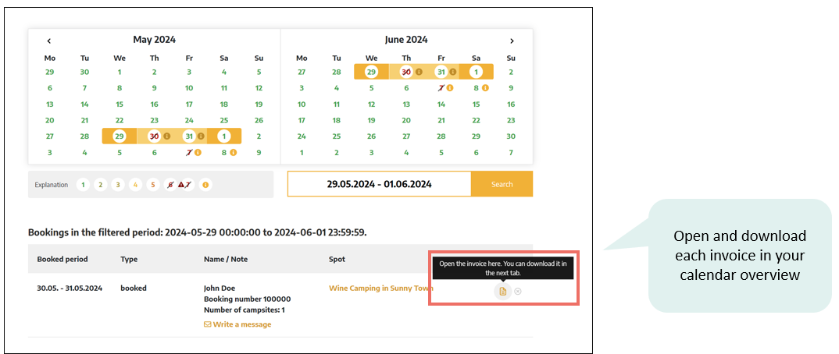Click the May 2024 month title
Viewport: 839px width, 354px height.
pyautogui.click(x=154, y=40)
